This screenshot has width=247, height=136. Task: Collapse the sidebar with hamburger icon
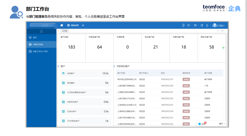pos(42,31)
